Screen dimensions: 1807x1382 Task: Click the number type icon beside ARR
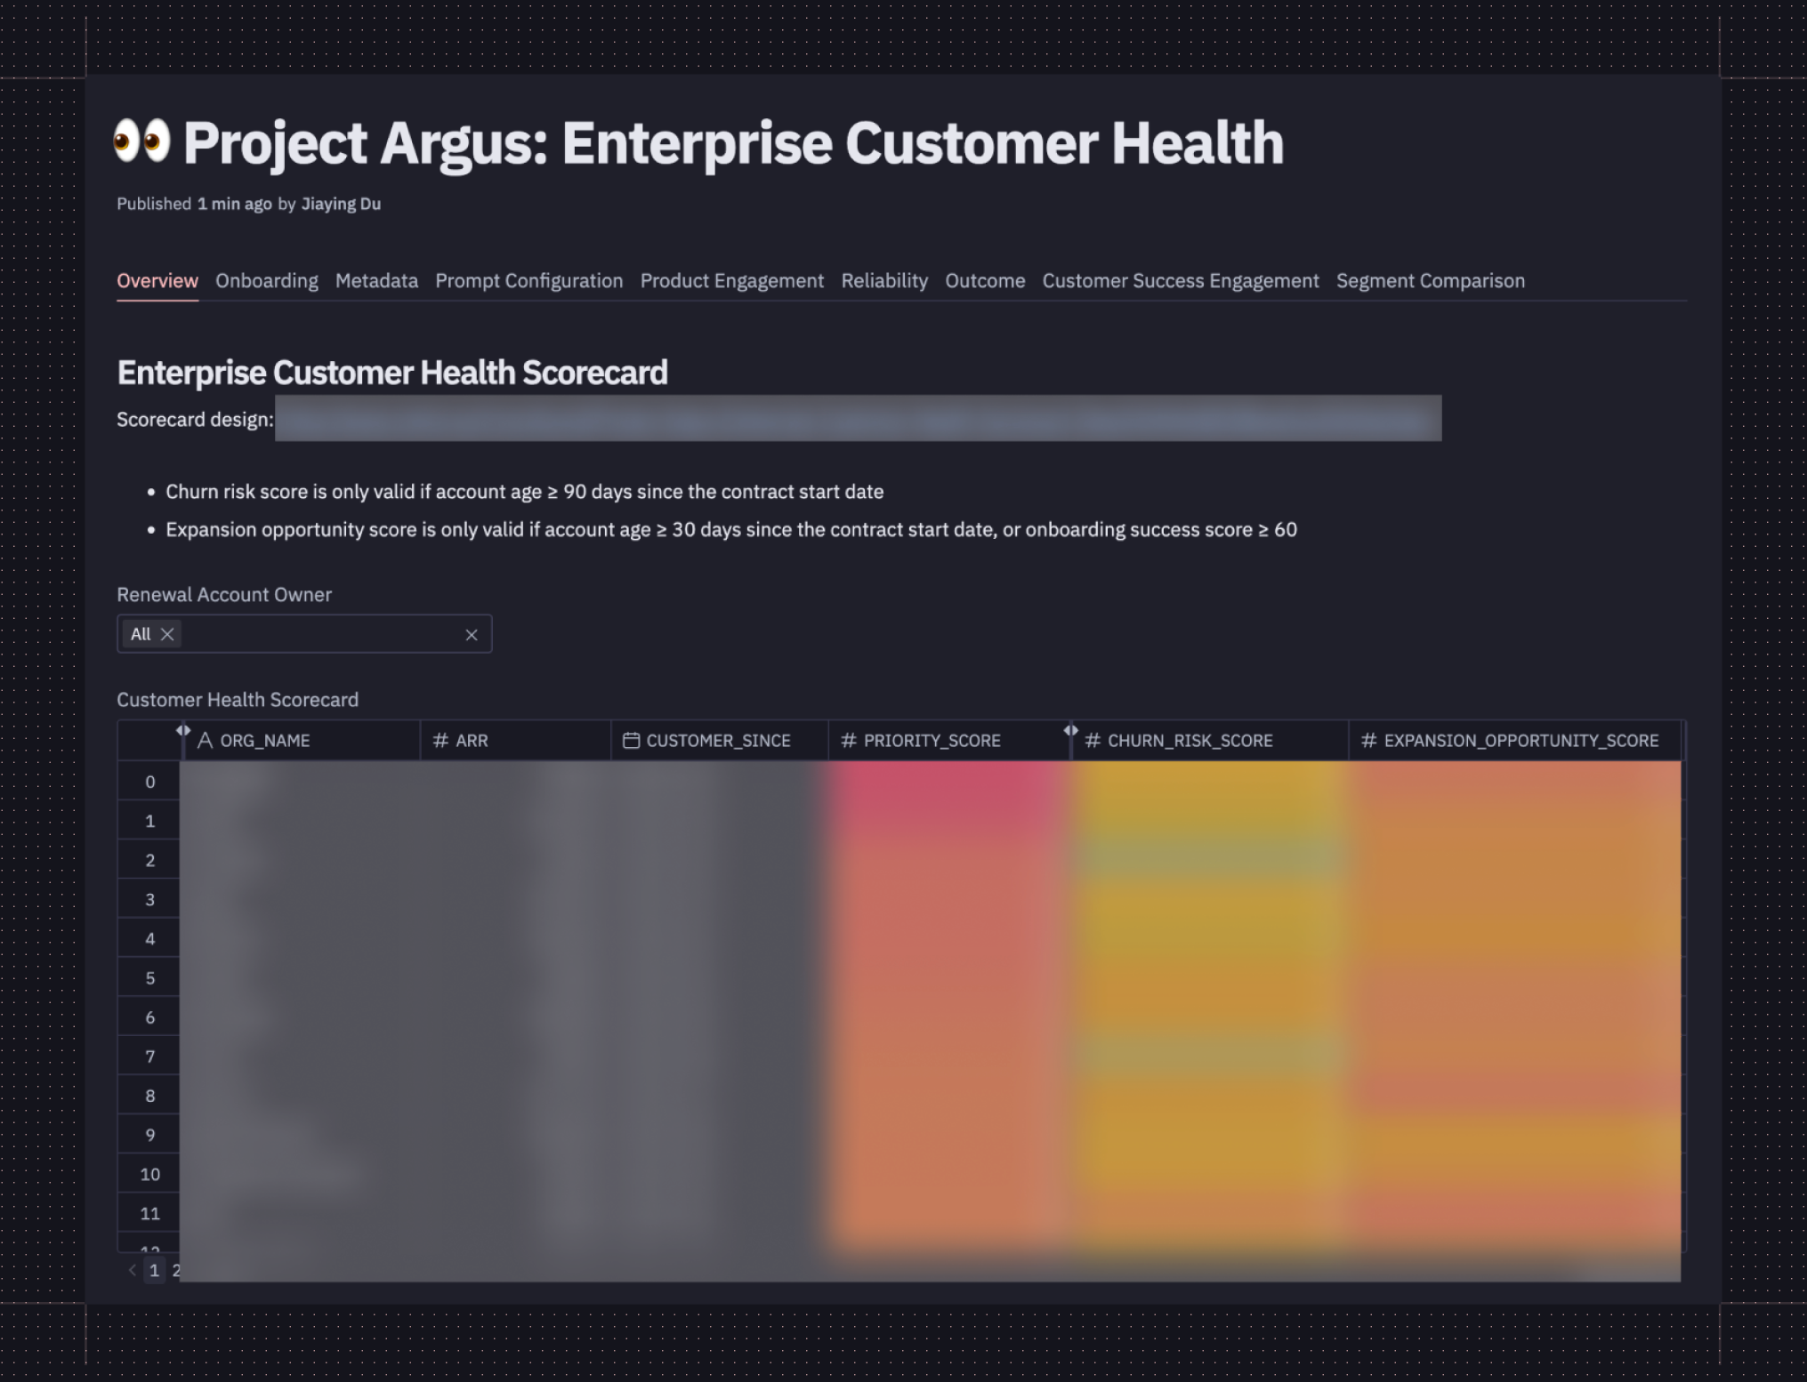pyautogui.click(x=440, y=741)
